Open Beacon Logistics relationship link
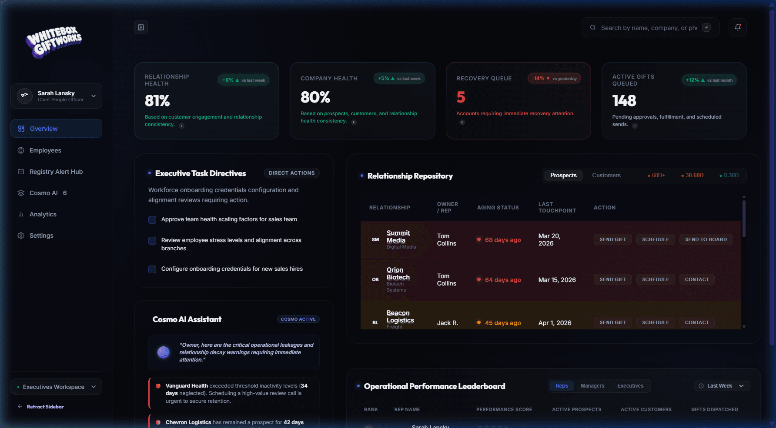This screenshot has width=776, height=428. [x=400, y=316]
